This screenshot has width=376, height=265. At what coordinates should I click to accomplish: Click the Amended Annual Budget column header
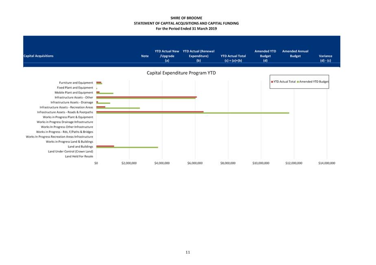[295, 54]
